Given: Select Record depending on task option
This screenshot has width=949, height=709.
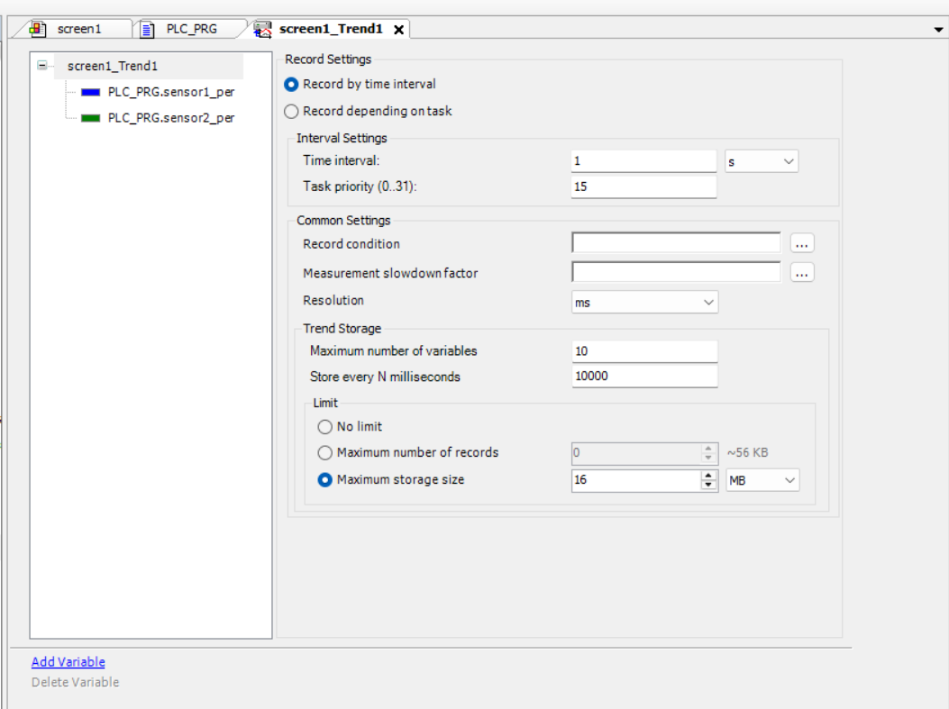Looking at the screenshot, I should point(291,112).
